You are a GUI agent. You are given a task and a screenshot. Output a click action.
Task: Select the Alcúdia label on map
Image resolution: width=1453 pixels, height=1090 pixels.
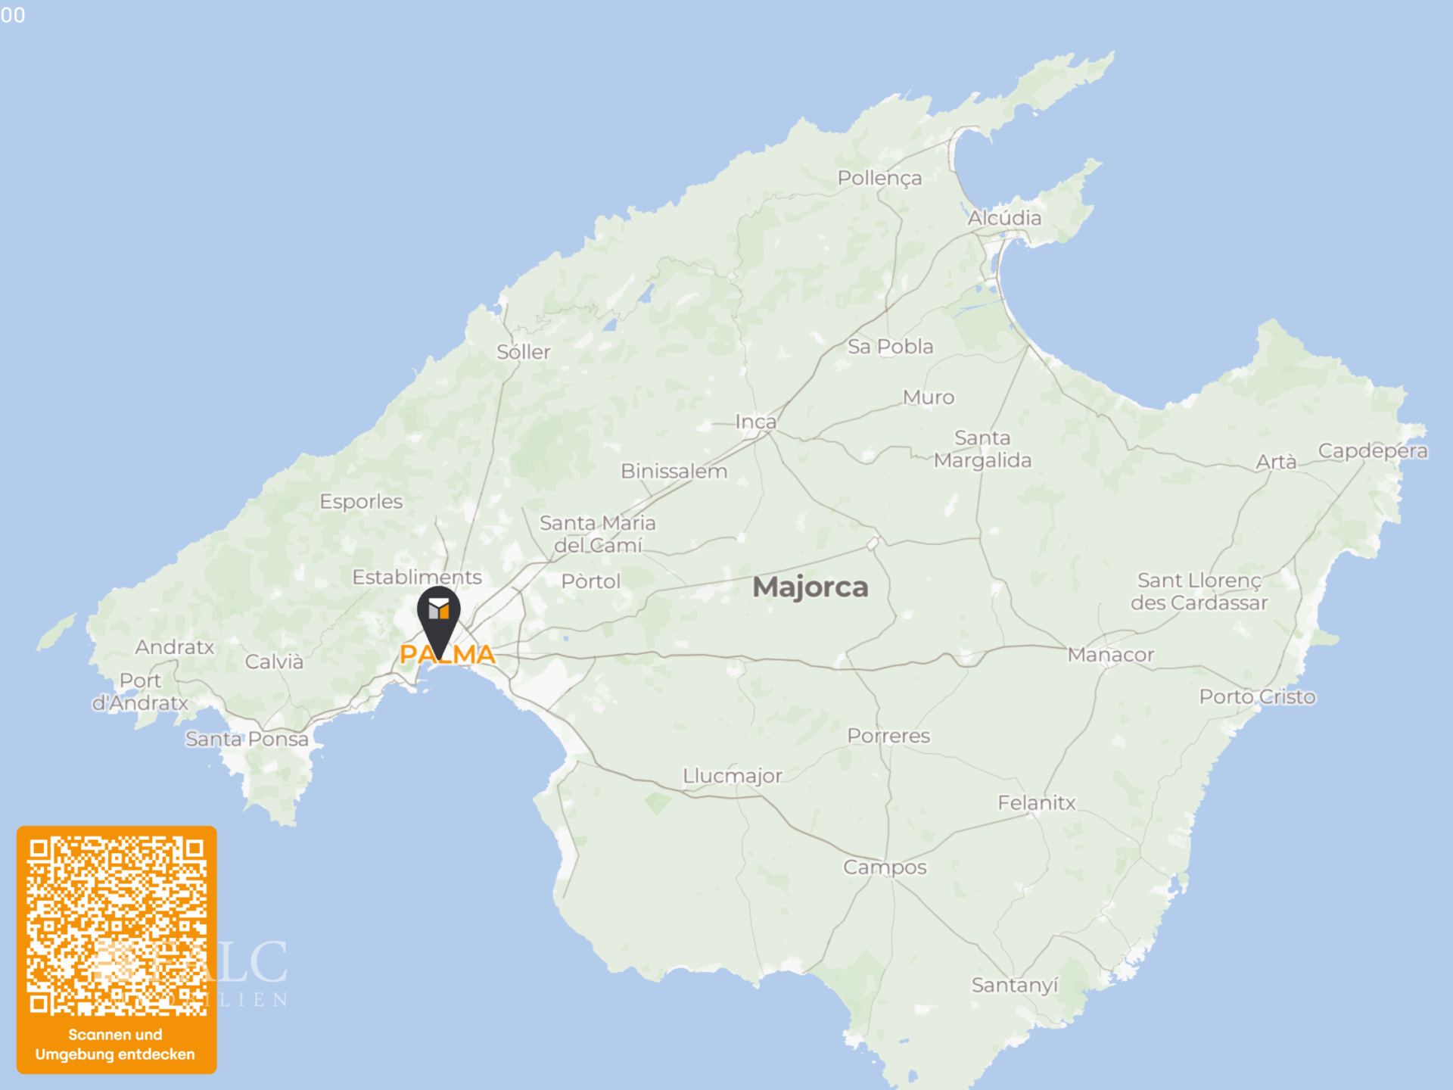pyautogui.click(x=1004, y=218)
